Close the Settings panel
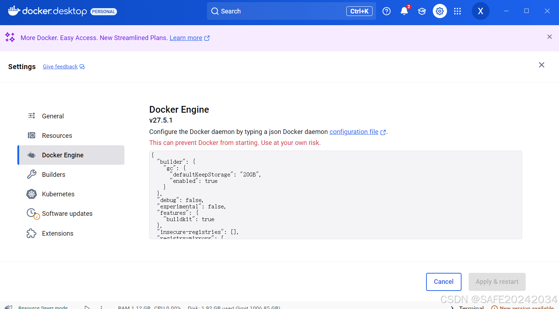The height and width of the screenshot is (309, 559). [x=541, y=65]
